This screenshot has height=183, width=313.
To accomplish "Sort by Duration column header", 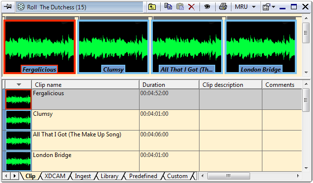I will coord(169,84).
